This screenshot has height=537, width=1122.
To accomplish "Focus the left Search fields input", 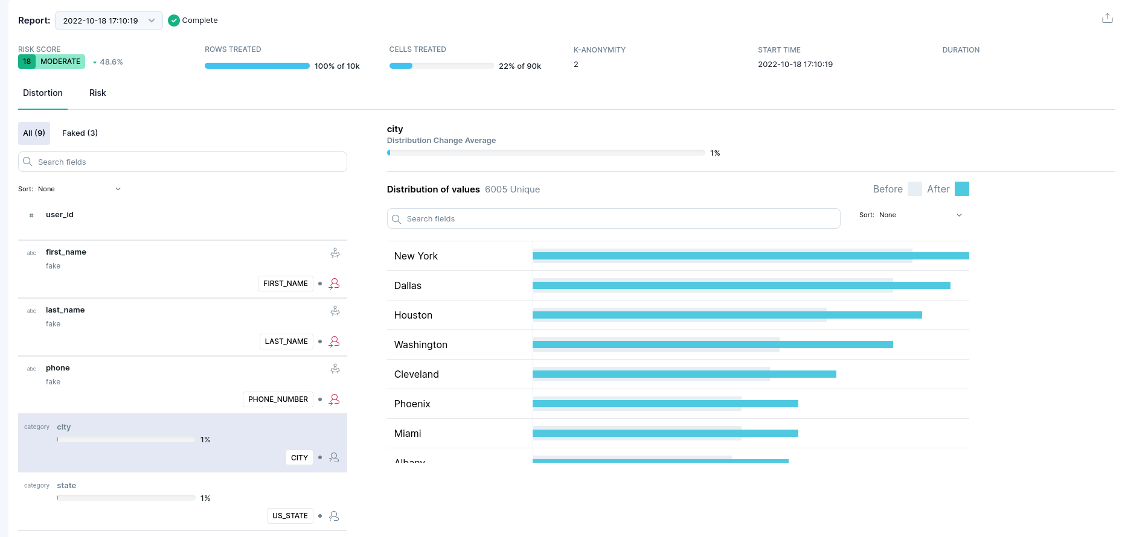I will [x=182, y=162].
